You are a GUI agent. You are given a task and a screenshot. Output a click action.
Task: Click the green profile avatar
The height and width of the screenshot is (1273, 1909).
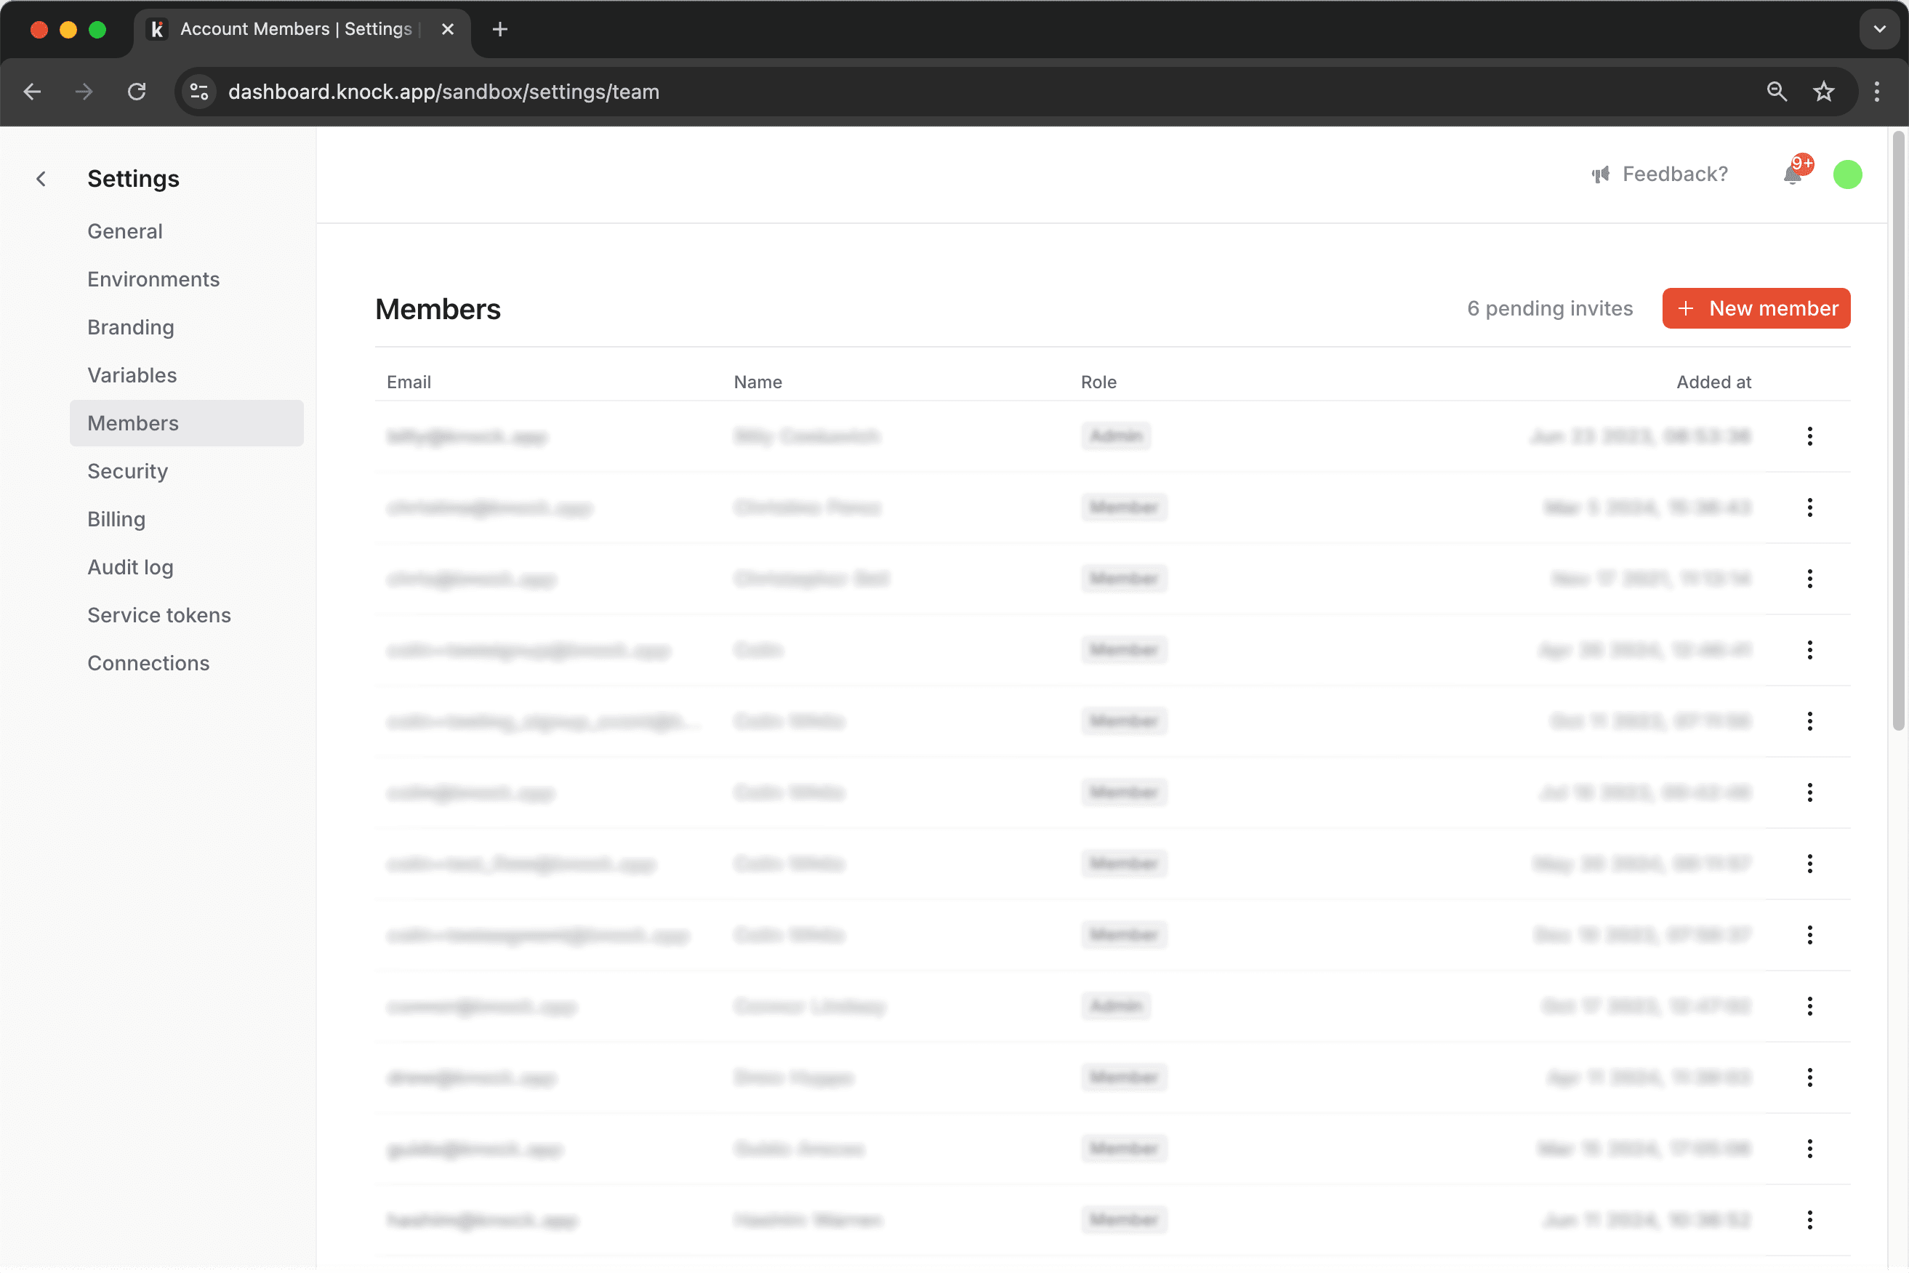coord(1847,174)
